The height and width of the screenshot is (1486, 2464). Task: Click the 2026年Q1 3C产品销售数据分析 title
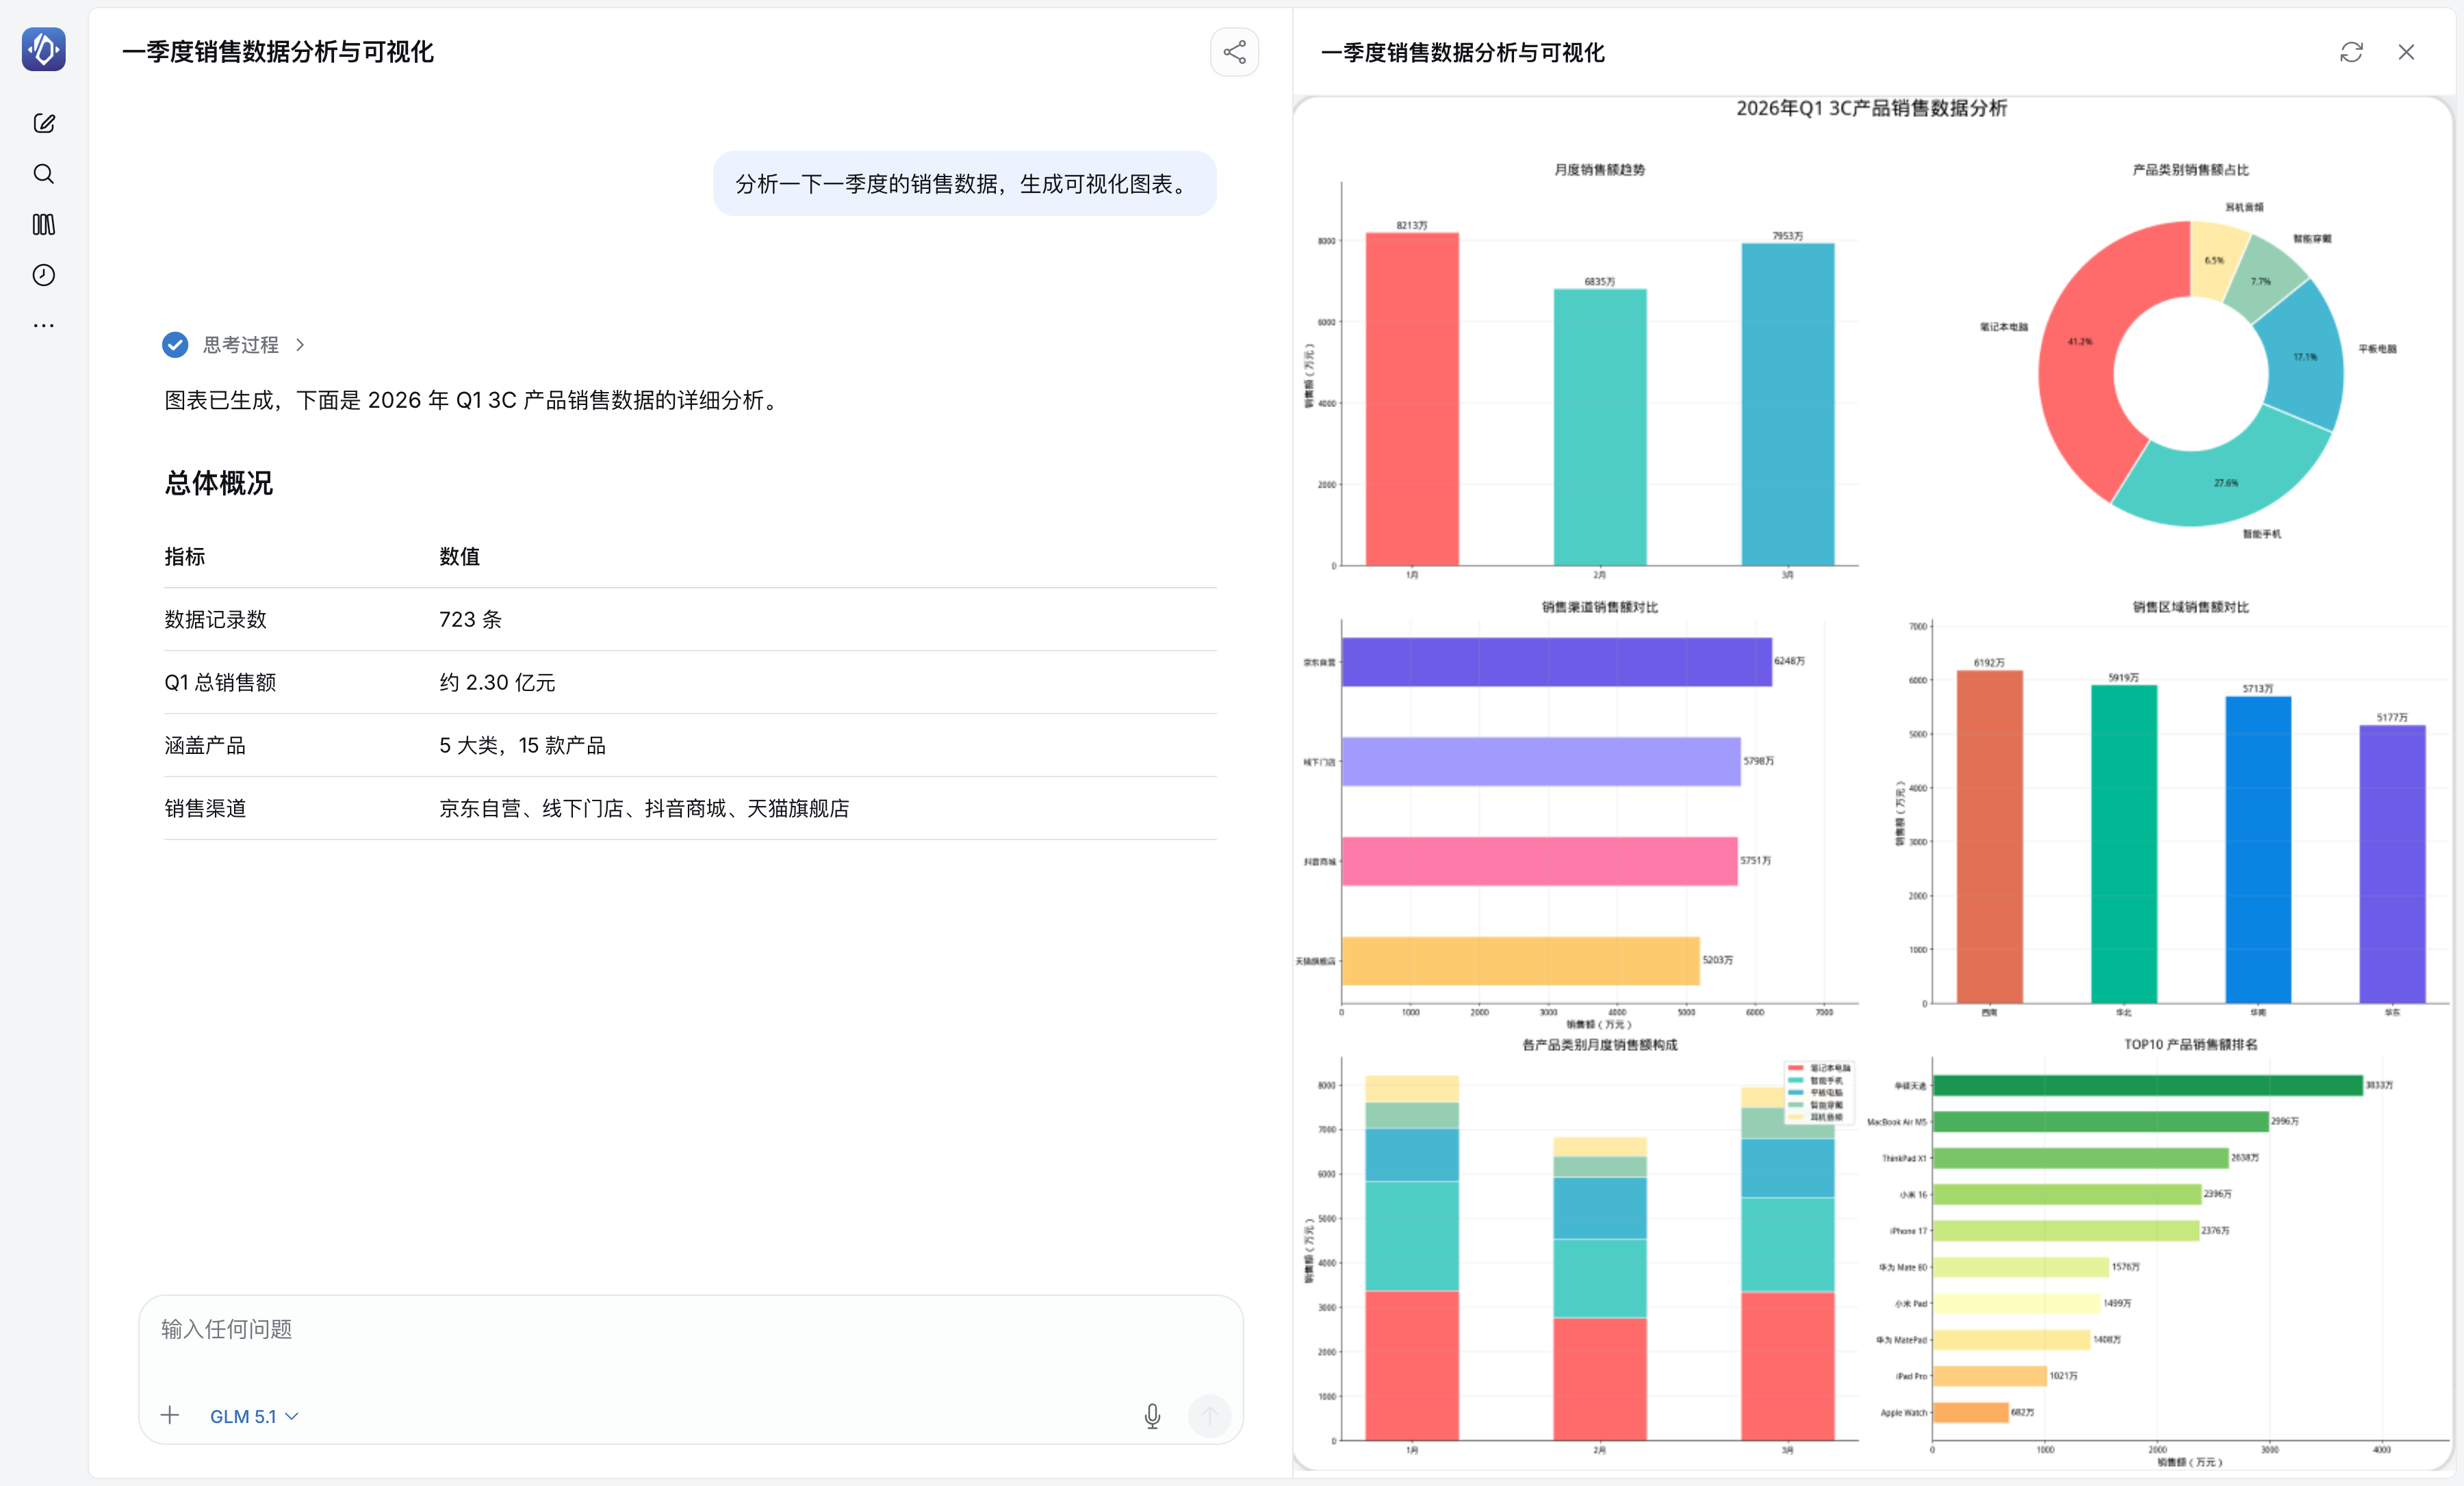[x=1871, y=108]
